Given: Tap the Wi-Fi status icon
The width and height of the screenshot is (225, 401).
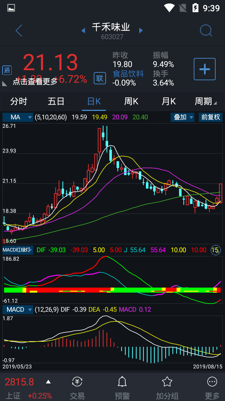Looking at the screenshot, I should click(x=169, y=8).
